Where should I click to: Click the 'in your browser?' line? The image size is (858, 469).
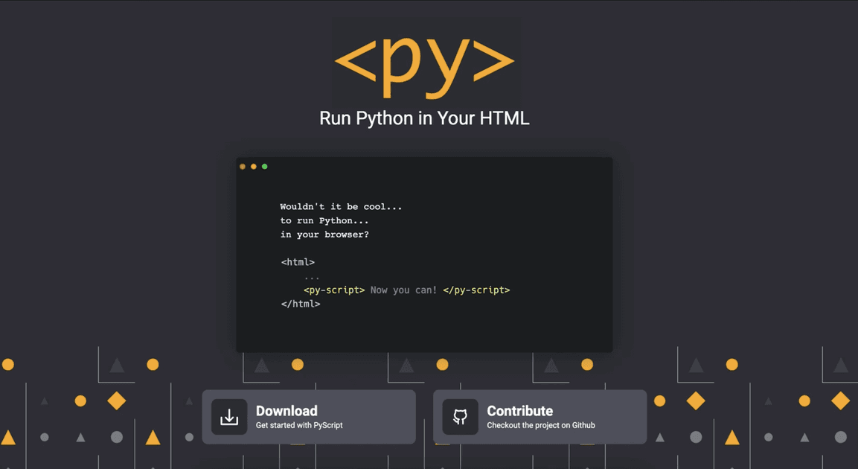click(x=324, y=234)
